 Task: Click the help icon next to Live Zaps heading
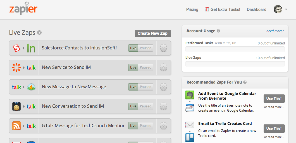click(x=39, y=33)
